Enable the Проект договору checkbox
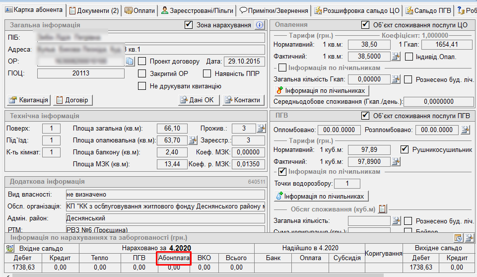The image size is (477, 277). click(x=142, y=62)
